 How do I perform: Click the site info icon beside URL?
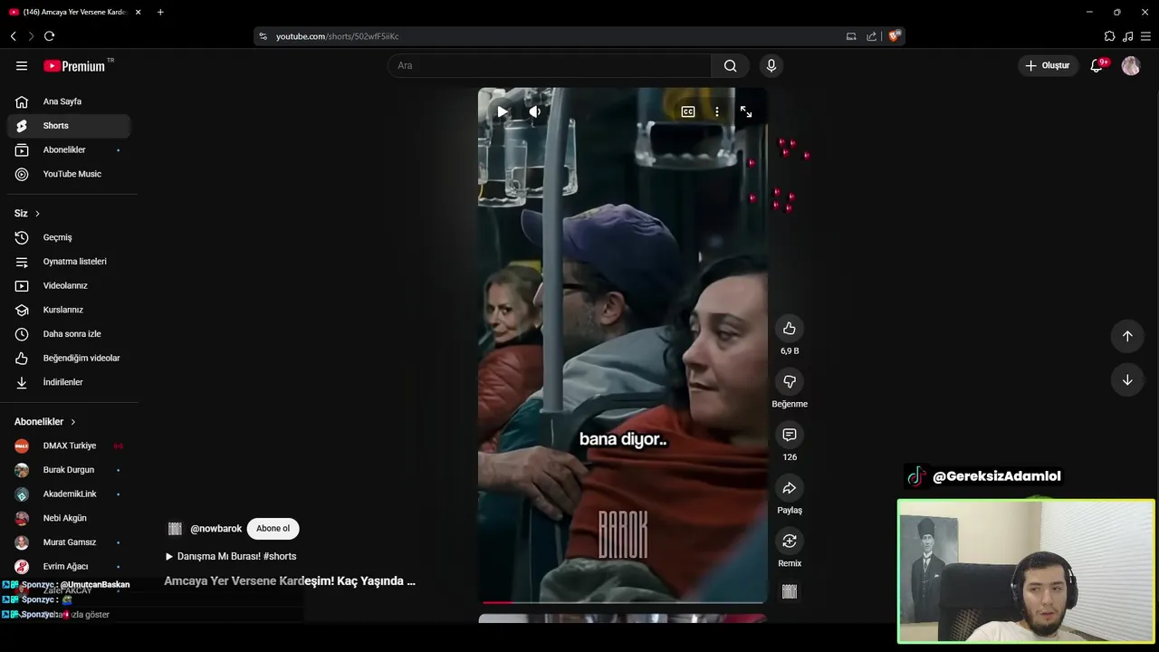coord(263,36)
